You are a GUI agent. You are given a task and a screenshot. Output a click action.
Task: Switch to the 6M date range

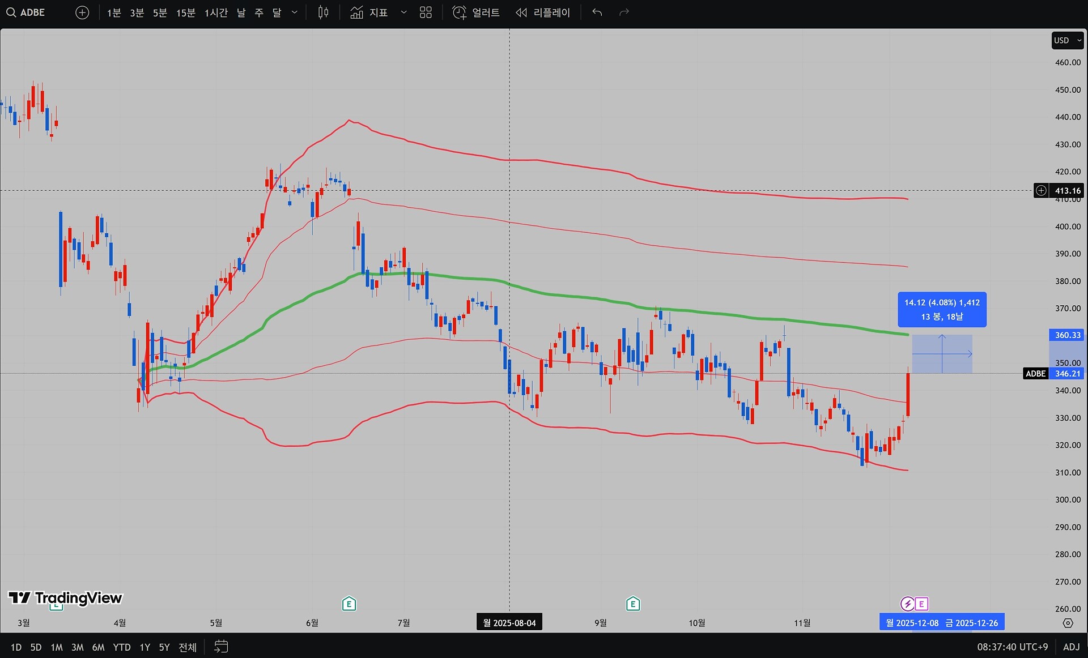[98, 647]
